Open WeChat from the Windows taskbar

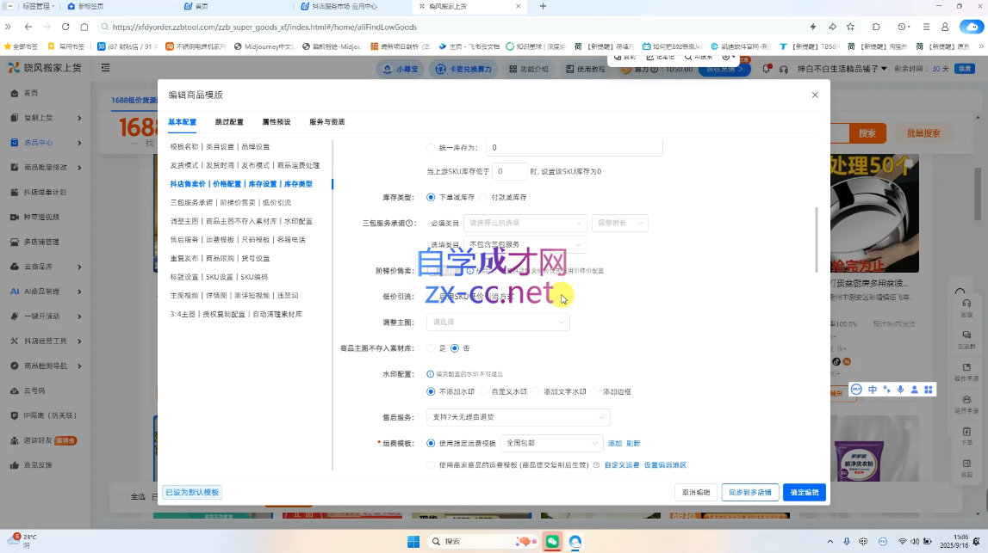click(551, 541)
